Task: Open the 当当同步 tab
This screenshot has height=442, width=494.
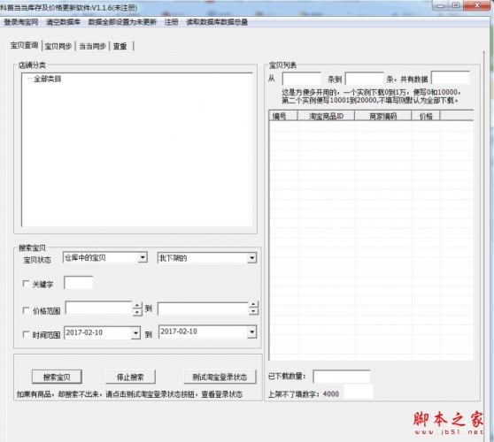Action: coord(92,46)
